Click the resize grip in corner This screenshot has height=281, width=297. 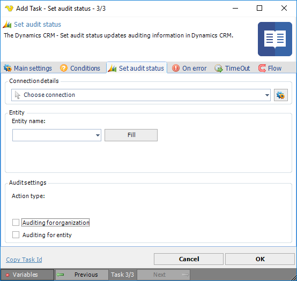click(294, 278)
